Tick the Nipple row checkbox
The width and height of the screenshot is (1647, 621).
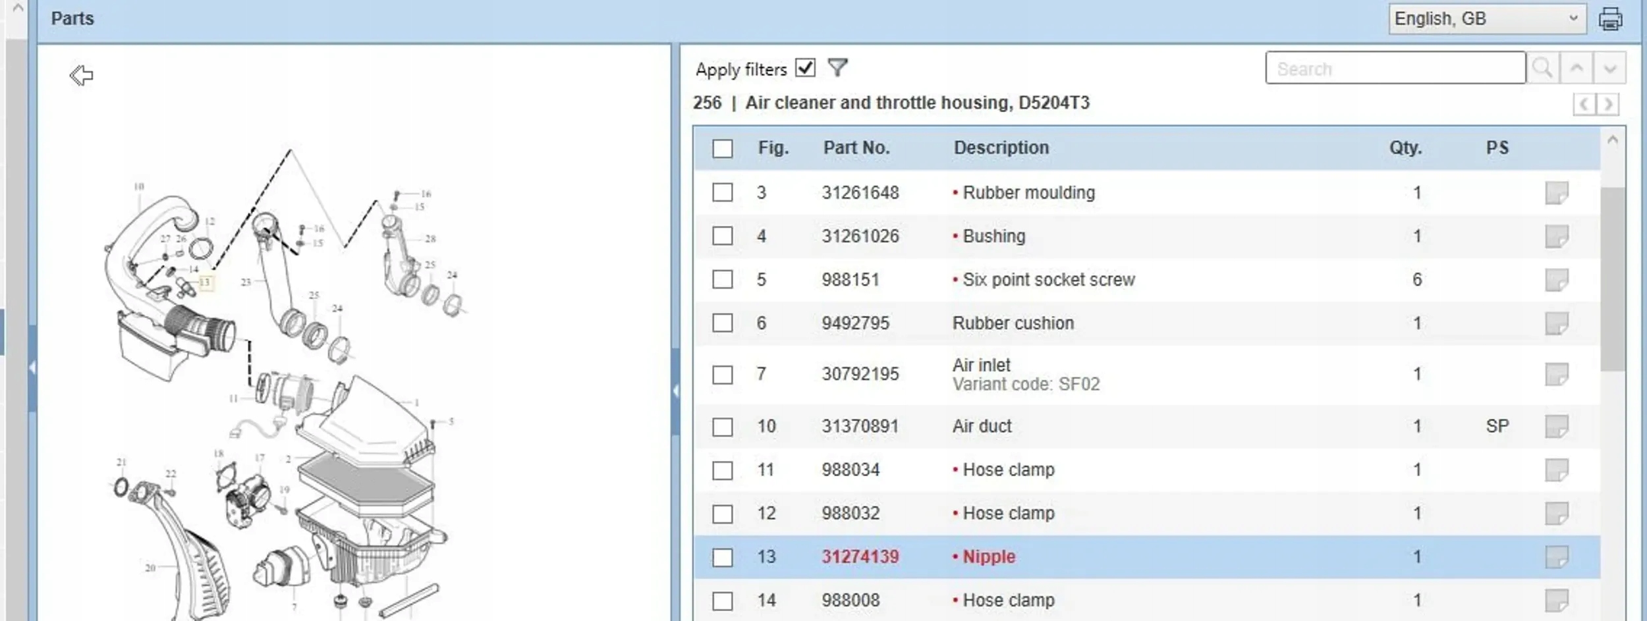pos(723,557)
